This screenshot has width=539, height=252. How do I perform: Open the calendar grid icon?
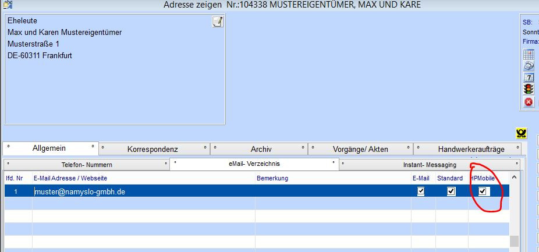(x=529, y=54)
